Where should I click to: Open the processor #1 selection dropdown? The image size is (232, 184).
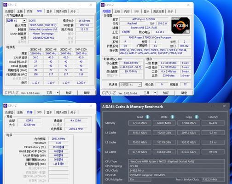(x=131, y=85)
